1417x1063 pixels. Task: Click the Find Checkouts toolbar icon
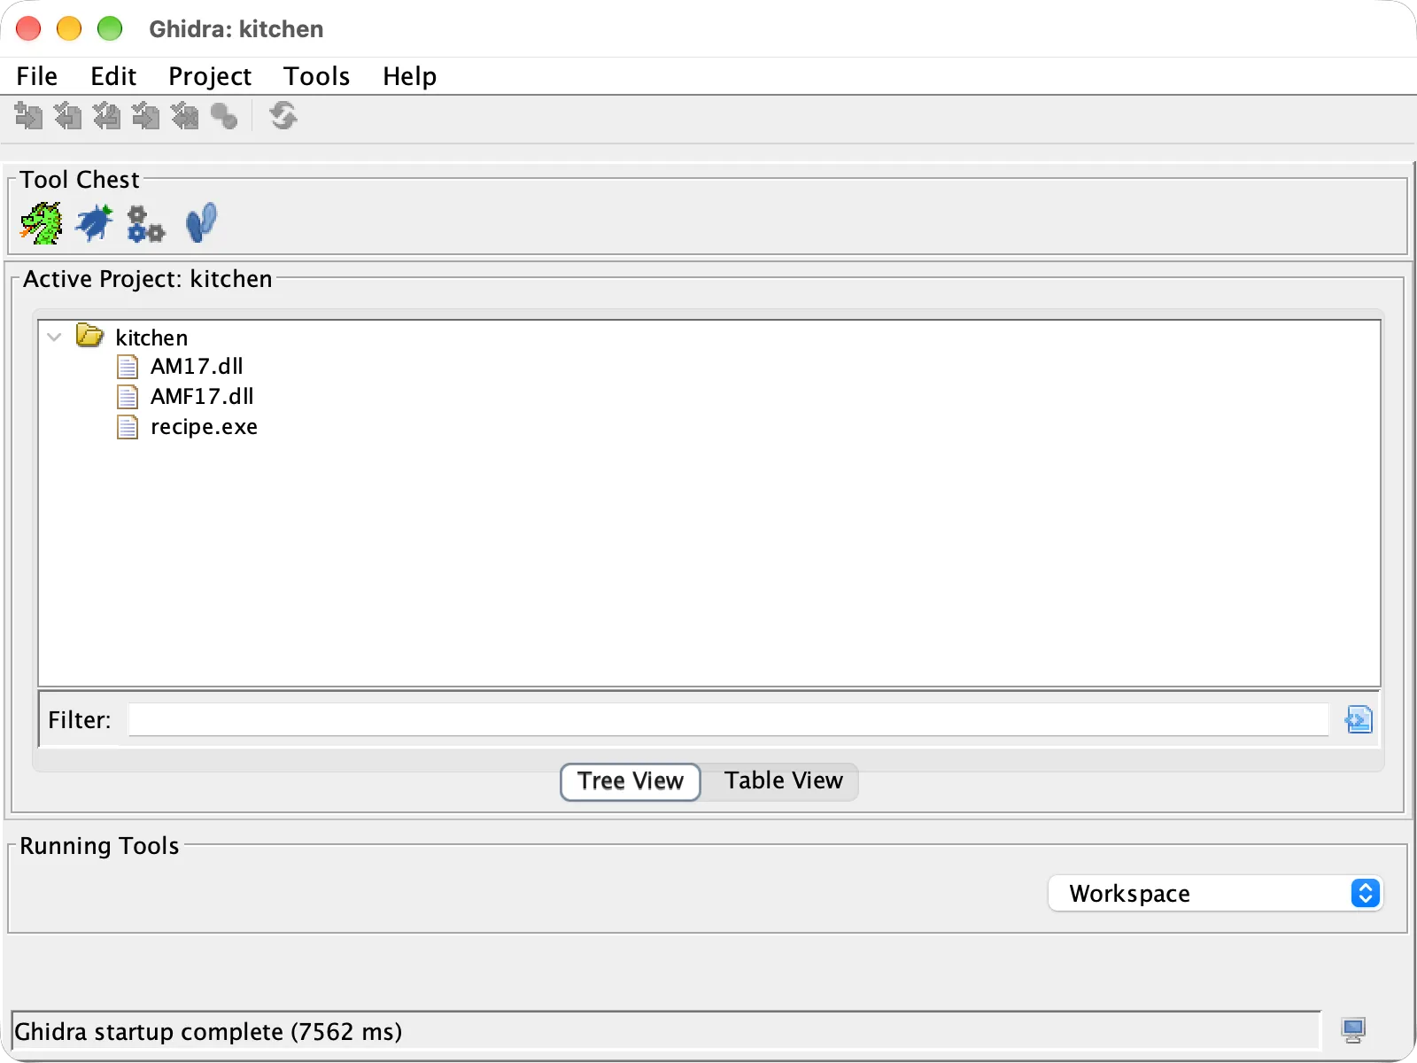[224, 116]
